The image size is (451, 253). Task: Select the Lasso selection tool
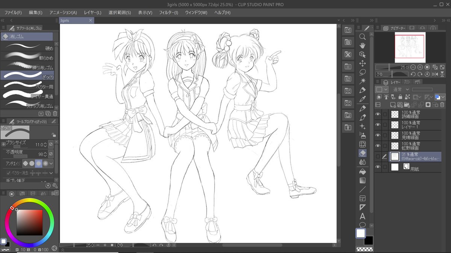pos(363,72)
